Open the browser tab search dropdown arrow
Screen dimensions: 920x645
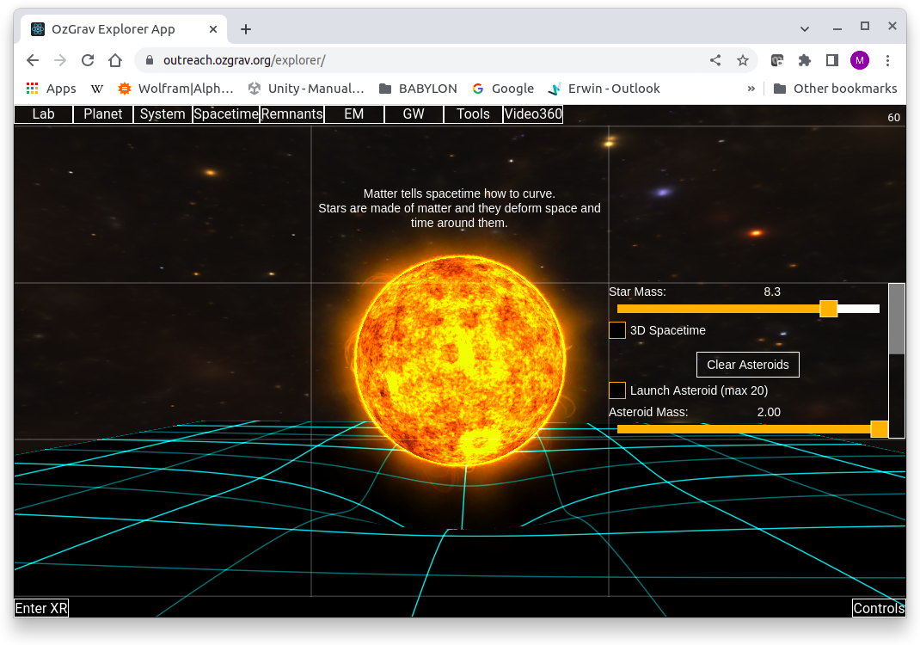(x=804, y=26)
